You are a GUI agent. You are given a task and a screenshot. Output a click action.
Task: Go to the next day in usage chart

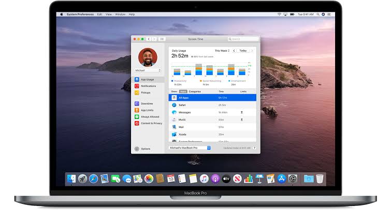[x=252, y=51]
